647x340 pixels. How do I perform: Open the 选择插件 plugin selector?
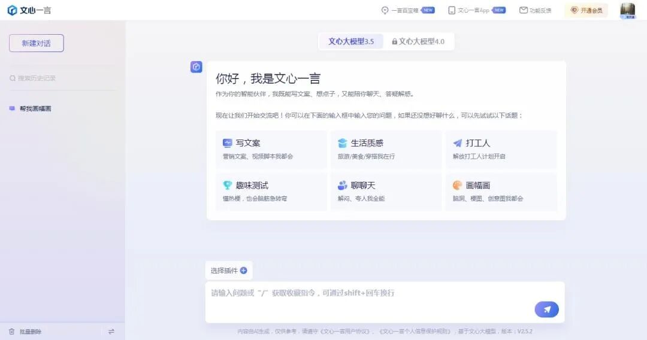tap(229, 271)
